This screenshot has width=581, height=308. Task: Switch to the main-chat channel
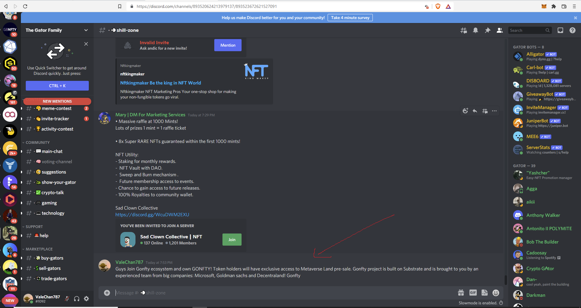(x=57, y=151)
